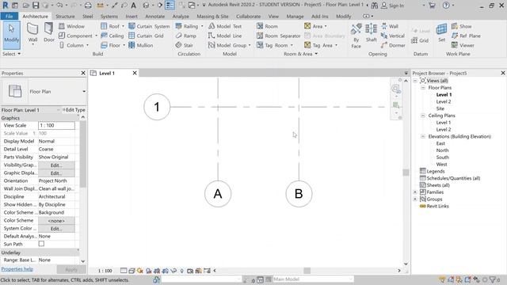
Task: Choose the Room Separator tool
Action: point(278,36)
